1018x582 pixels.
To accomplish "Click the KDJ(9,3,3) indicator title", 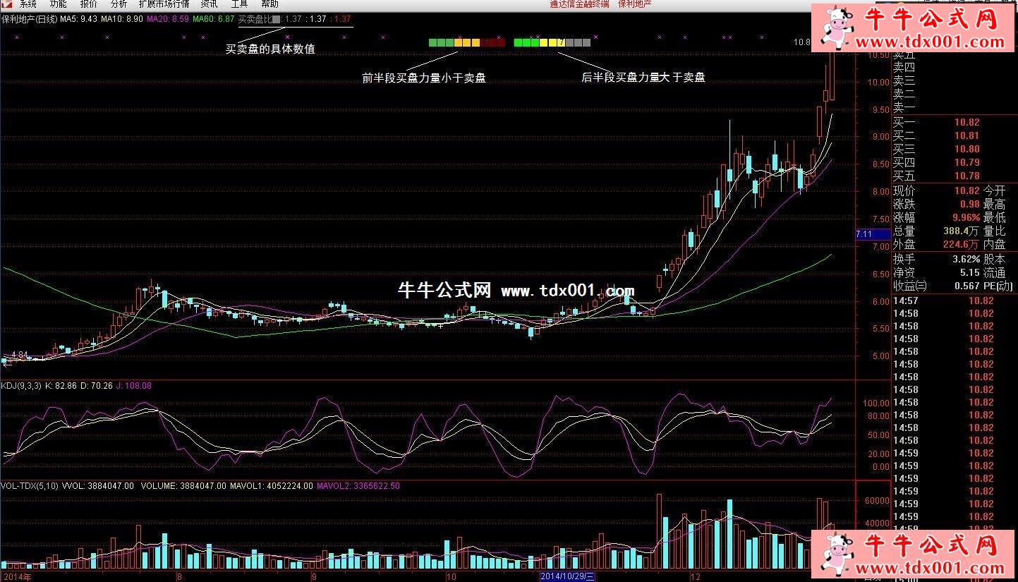I will tap(21, 386).
